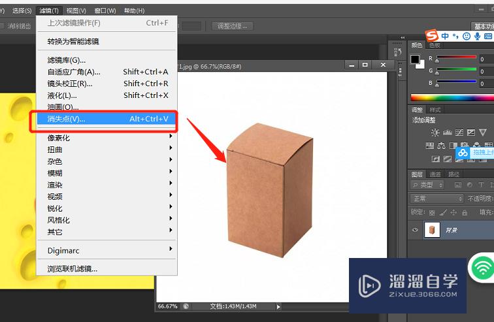
Task: Click the G green color slider
Action: click(x=456, y=70)
